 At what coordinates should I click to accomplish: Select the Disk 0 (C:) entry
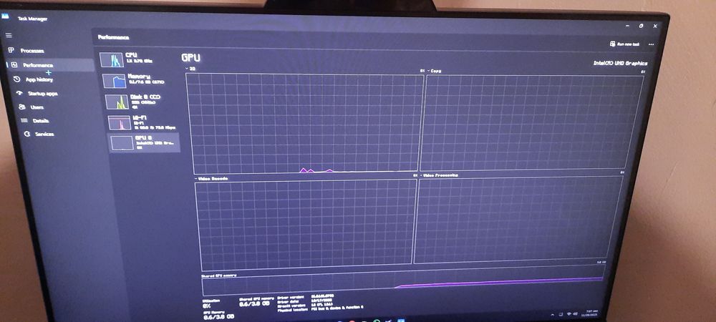[140, 102]
